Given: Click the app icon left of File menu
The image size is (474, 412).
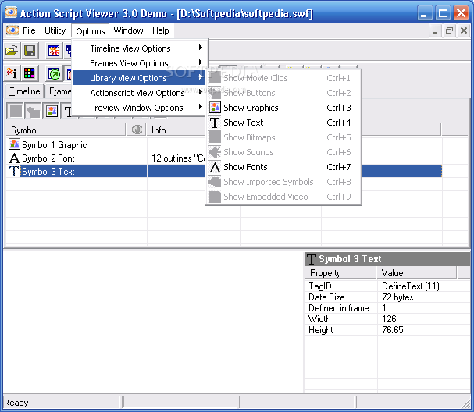Looking at the screenshot, I should coord(12,30).
